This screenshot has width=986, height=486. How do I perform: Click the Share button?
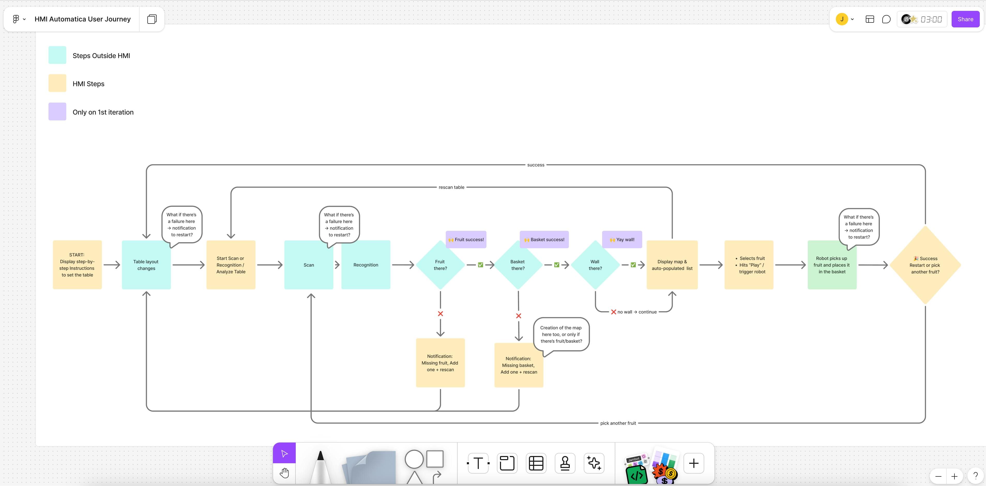(x=965, y=19)
